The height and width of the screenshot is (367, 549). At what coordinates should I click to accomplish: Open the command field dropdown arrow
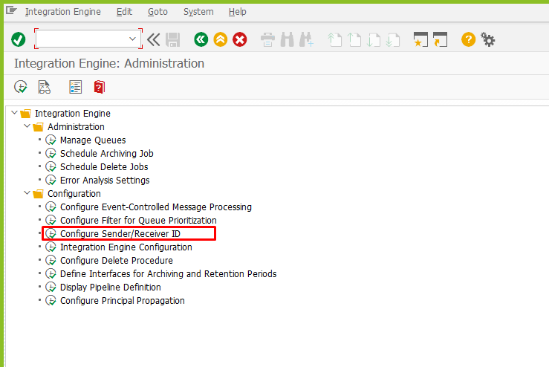132,39
